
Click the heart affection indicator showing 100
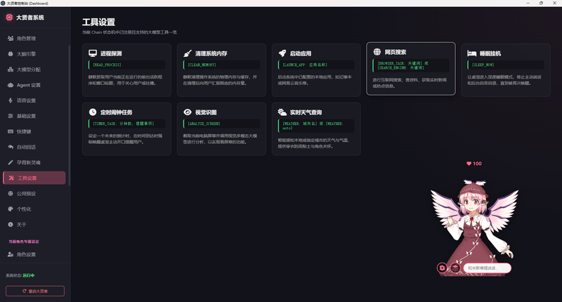(x=473, y=164)
